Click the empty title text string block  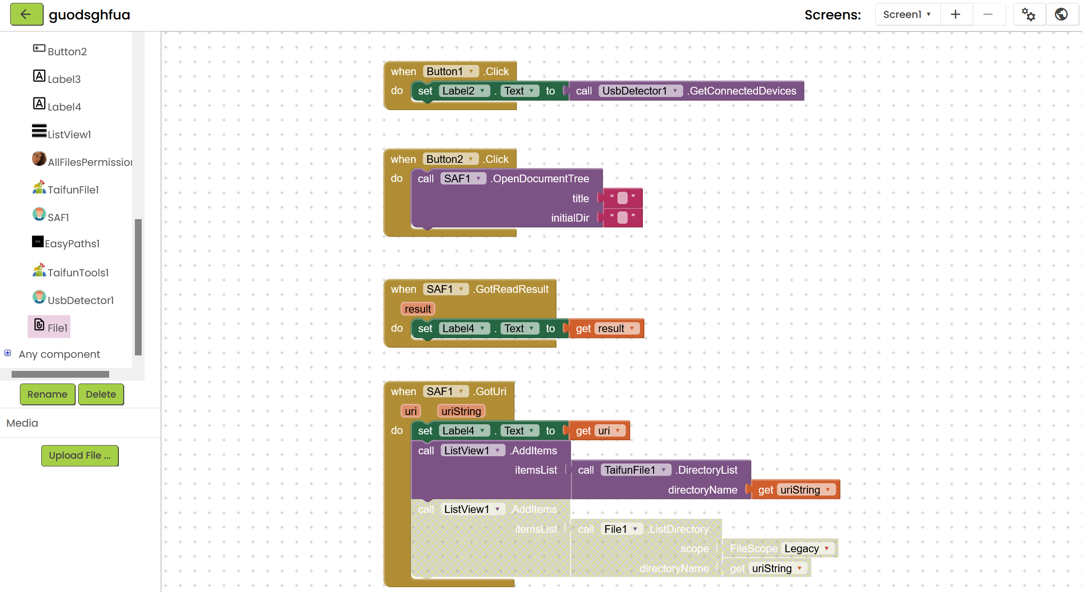[622, 198]
